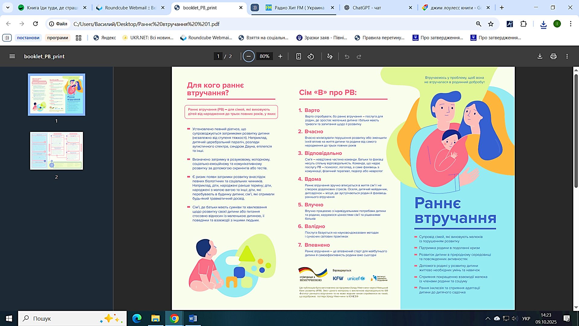Image resolution: width=579 pixels, height=326 pixels.
Task: Show hidden system tray icons chevron
Action: tap(488, 318)
